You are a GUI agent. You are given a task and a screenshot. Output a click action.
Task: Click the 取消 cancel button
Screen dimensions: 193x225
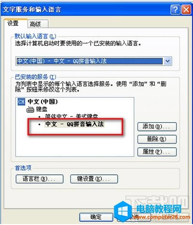pyautogui.click(x=134, y=217)
